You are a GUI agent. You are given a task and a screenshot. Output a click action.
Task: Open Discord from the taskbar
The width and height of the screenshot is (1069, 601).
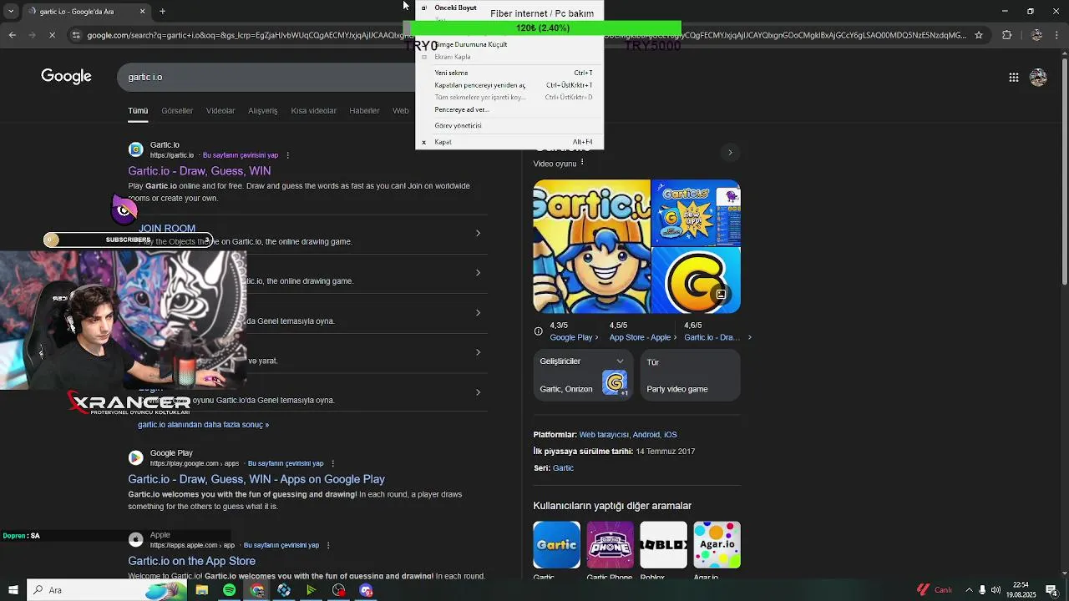pos(366,590)
